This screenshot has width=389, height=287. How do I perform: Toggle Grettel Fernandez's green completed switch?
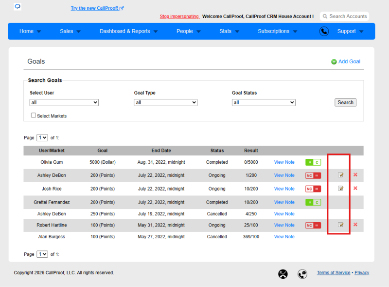(313, 202)
